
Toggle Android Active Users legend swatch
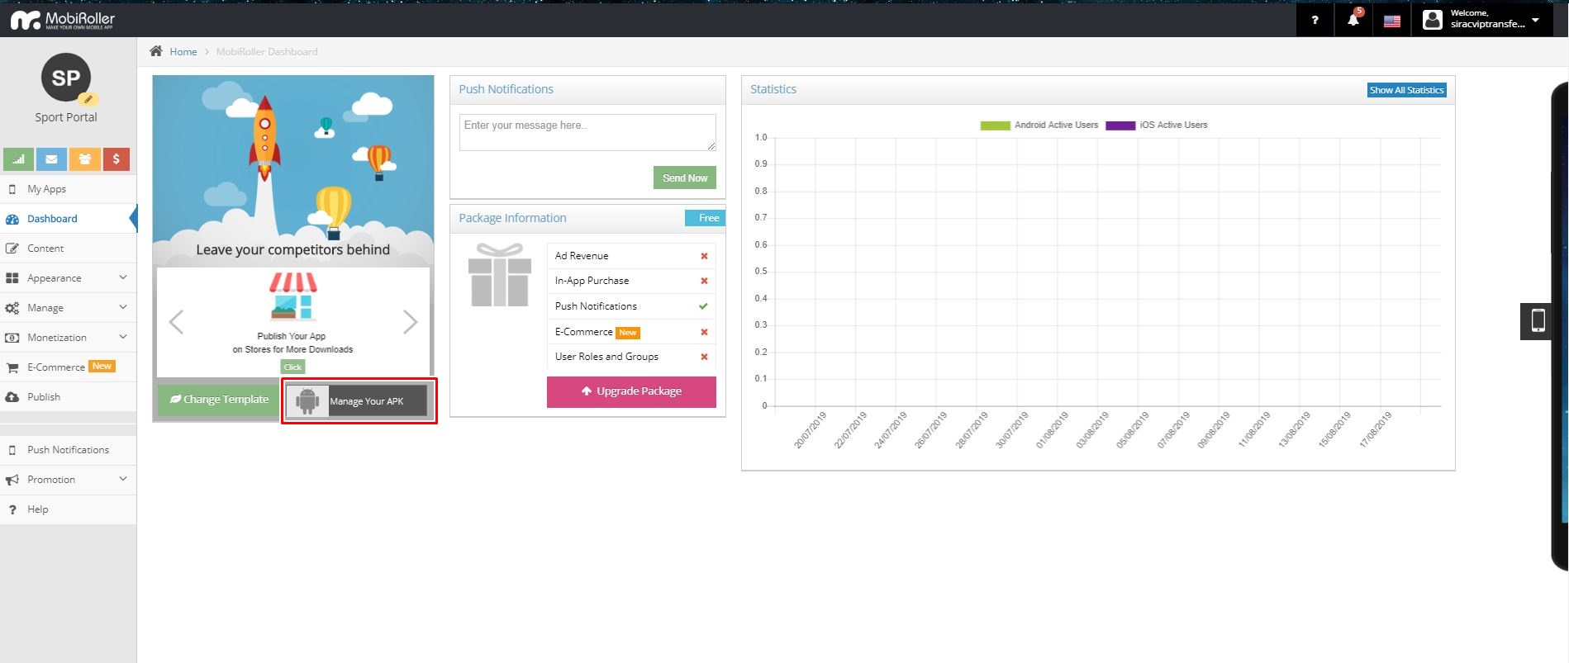pos(995,125)
